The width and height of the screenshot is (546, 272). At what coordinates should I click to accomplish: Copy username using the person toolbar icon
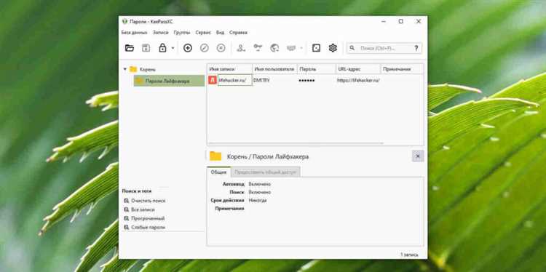[x=241, y=48]
